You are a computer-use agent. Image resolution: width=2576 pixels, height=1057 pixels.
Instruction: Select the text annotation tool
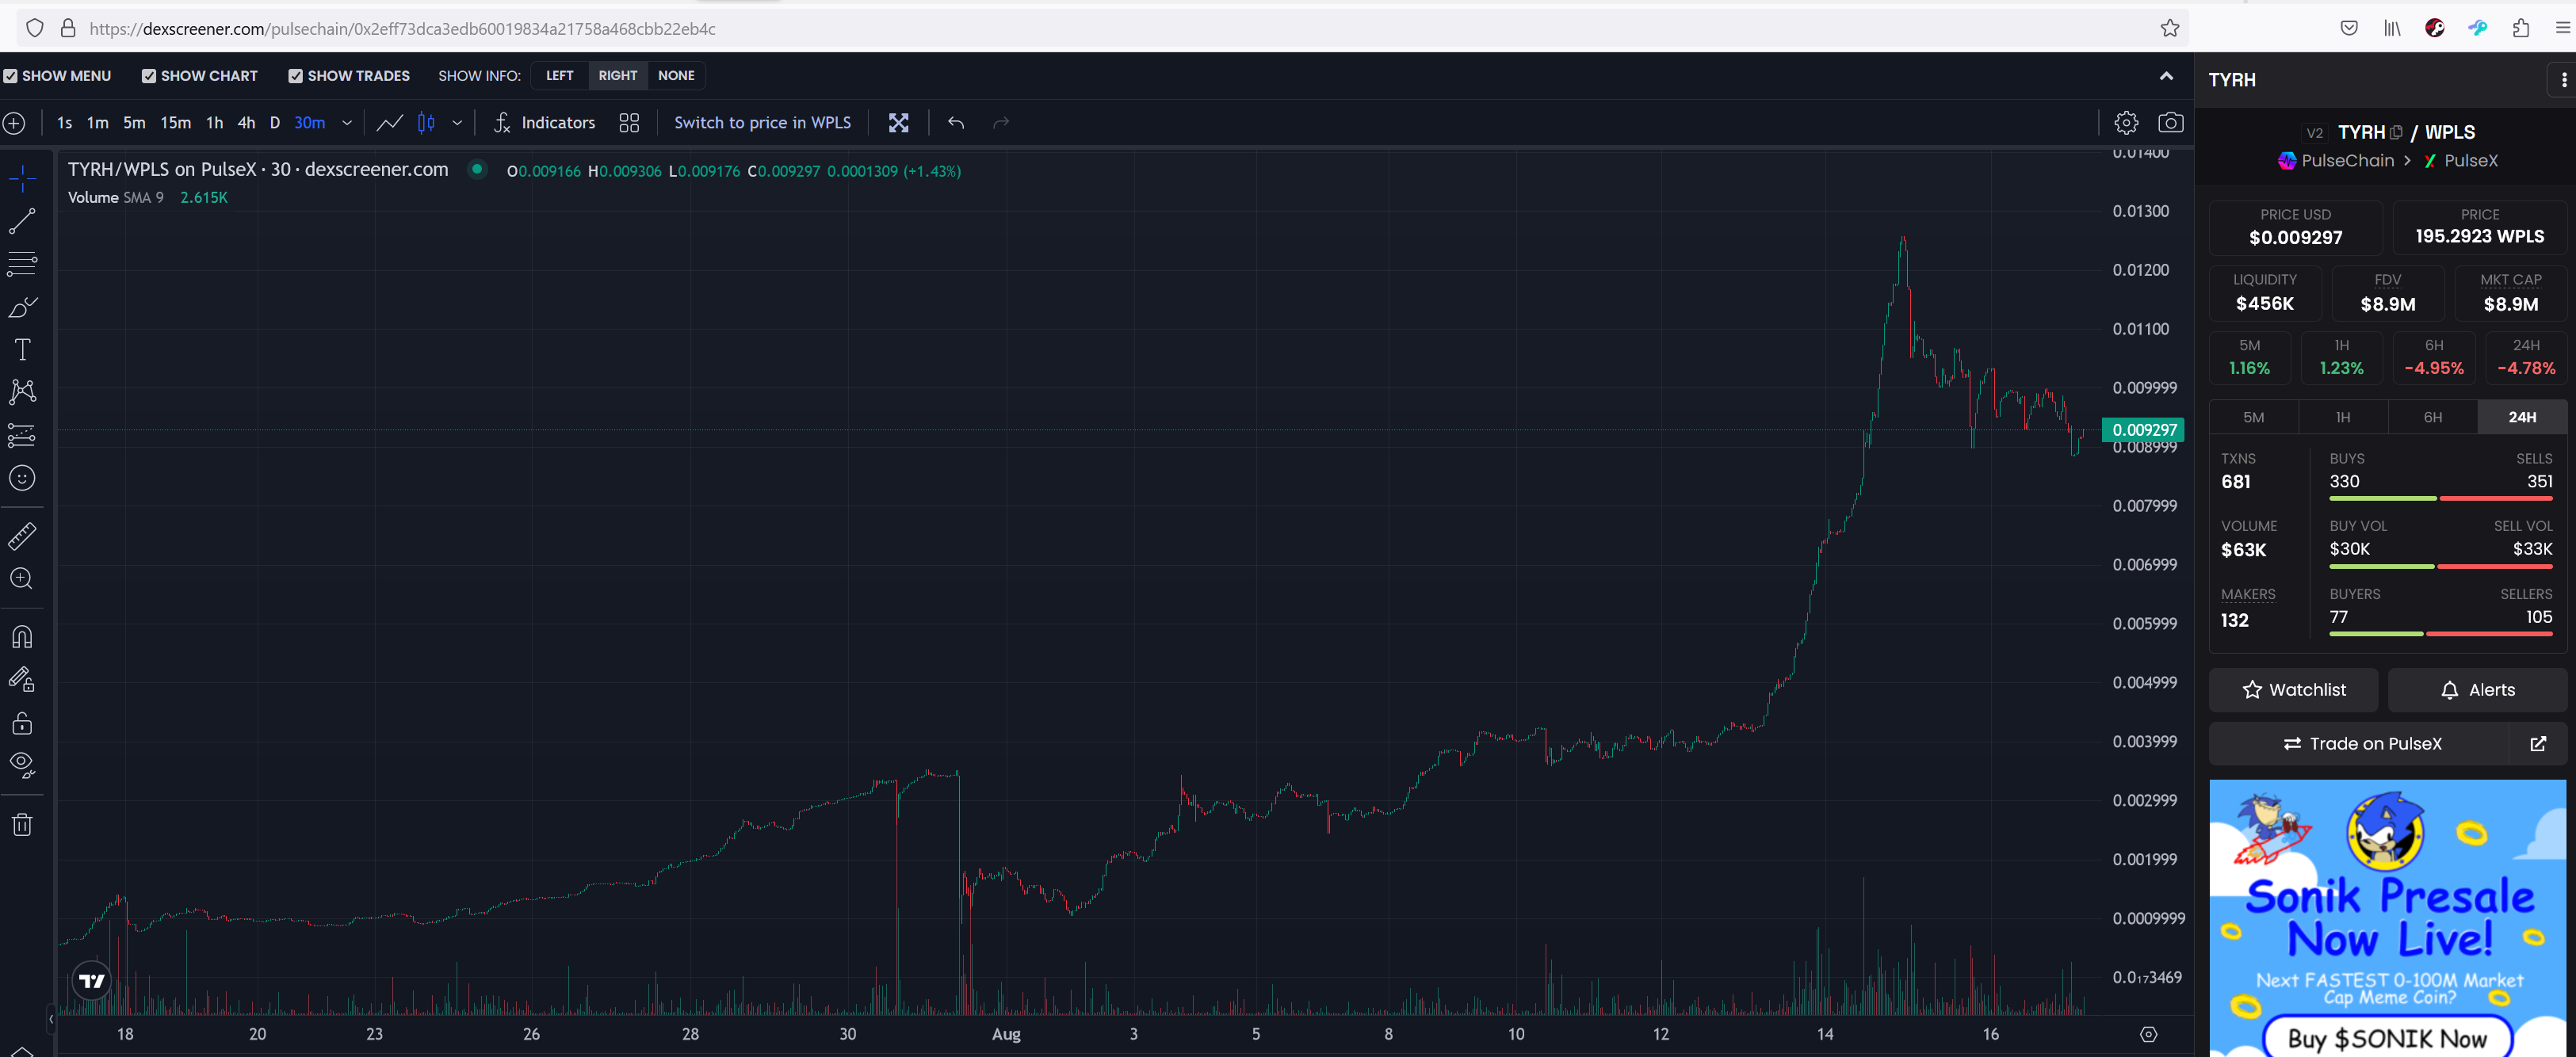(22, 349)
